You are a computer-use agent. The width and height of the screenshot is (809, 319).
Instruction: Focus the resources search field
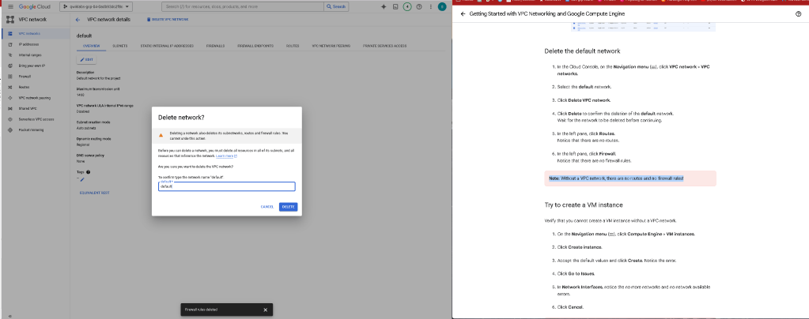pos(243,6)
